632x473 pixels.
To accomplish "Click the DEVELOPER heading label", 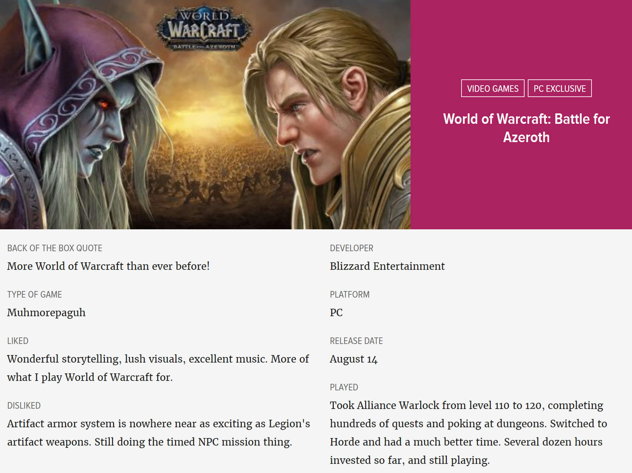I will click(351, 248).
